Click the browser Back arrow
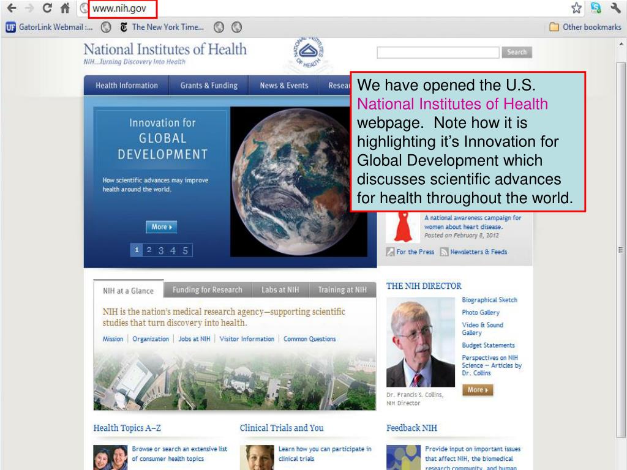Image resolution: width=627 pixels, height=470 pixels. [12, 7]
